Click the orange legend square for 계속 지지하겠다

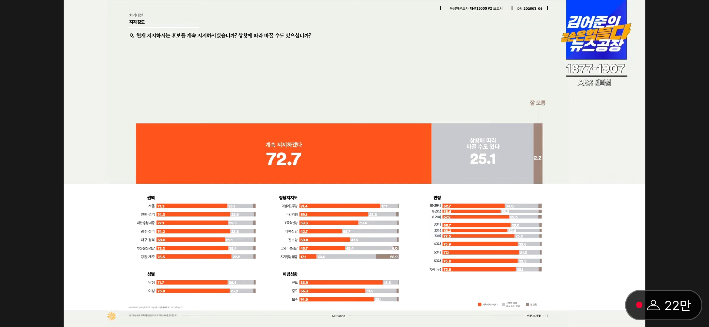click(x=480, y=305)
